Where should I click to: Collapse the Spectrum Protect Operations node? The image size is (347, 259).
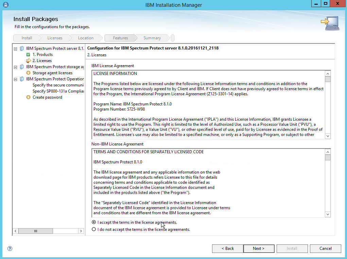16,79
